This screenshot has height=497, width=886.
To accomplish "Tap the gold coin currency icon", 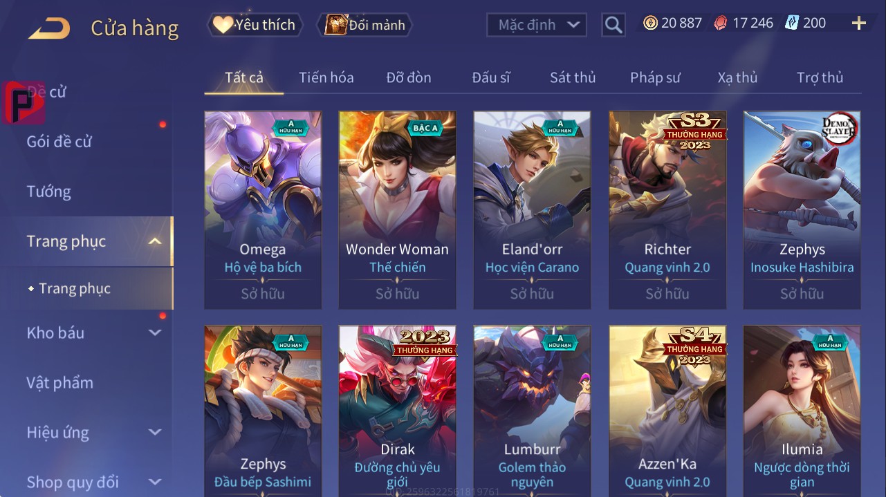I will click(650, 23).
